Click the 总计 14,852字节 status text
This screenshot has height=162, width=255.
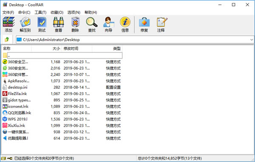tap(170, 158)
